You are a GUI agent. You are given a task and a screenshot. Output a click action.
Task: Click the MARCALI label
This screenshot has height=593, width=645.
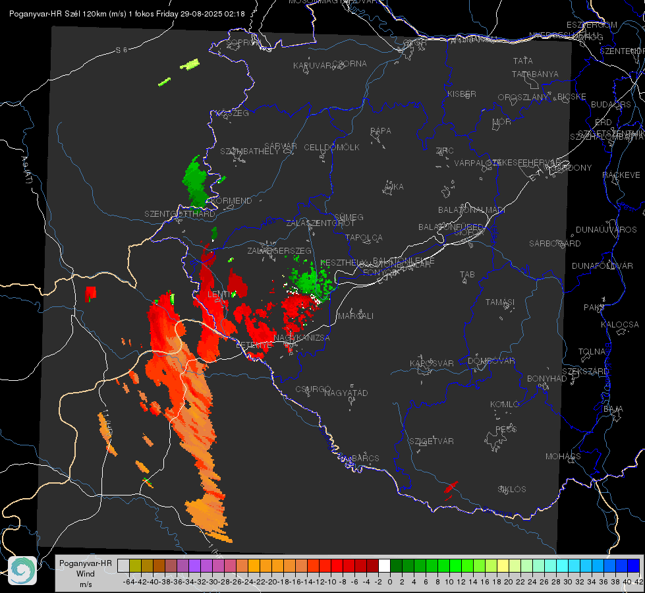356,316
